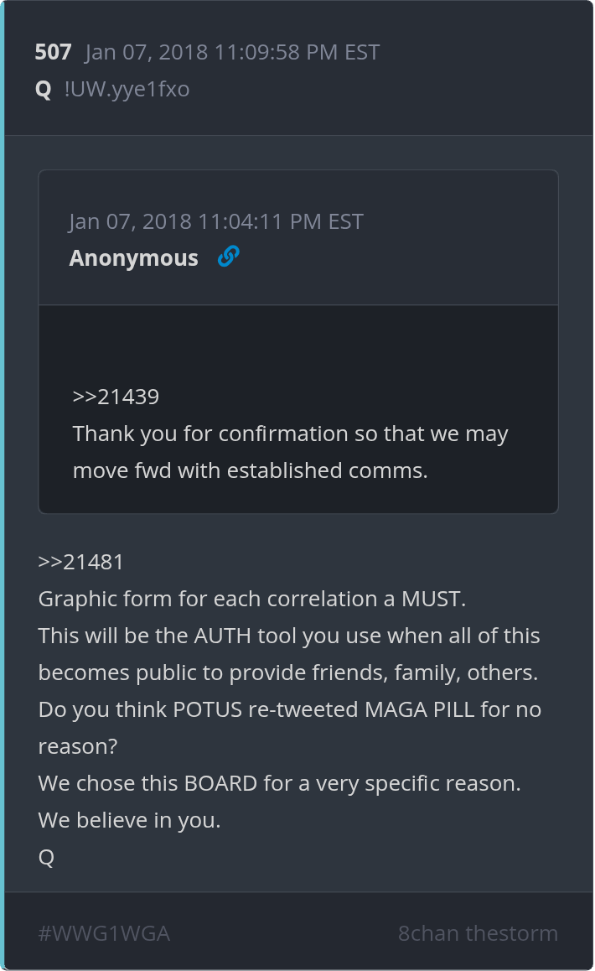Open the 8chan thestorm board label

coord(478,933)
